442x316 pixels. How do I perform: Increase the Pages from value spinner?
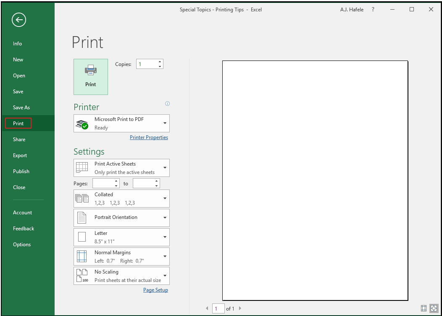coord(116,181)
